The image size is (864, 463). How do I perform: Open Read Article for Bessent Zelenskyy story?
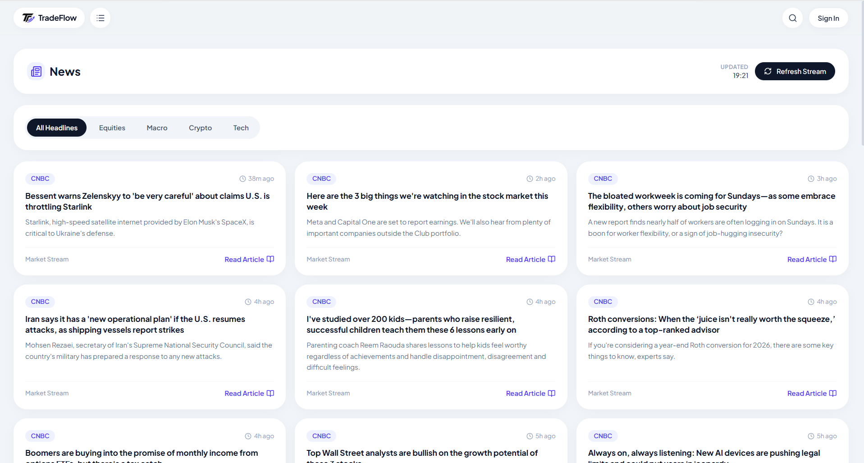click(249, 259)
